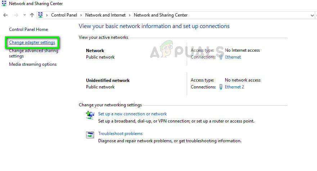Image resolution: width=317 pixels, height=171 pixels.
Task: Open the Ethernet 2 connection status
Action: (234, 87)
